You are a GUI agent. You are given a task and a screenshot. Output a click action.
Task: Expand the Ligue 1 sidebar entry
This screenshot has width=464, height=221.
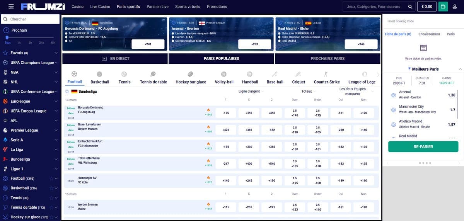pos(56,169)
